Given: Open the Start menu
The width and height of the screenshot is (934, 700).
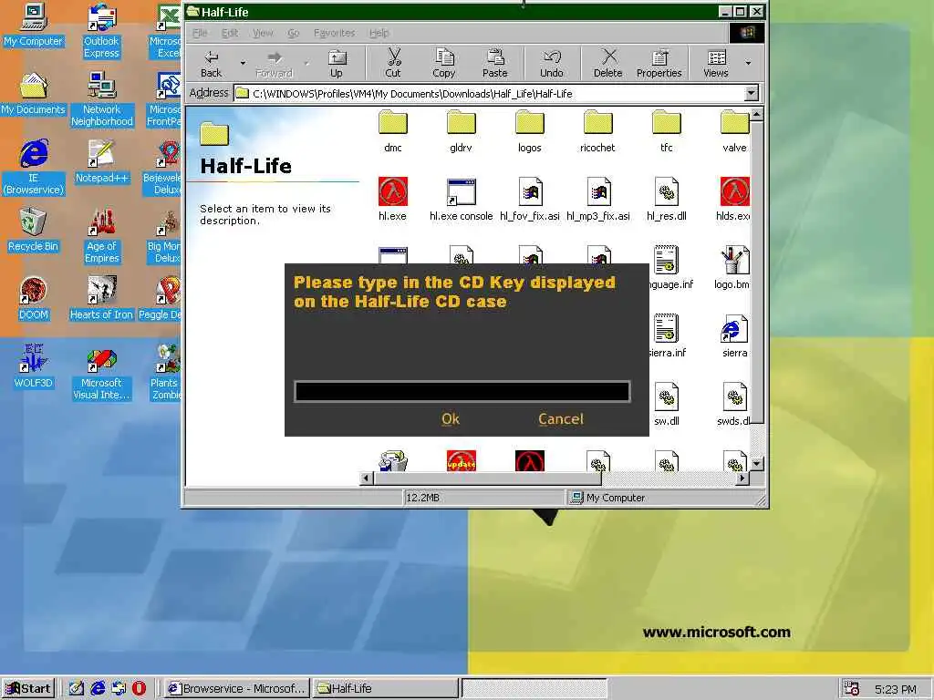Looking at the screenshot, I should click(28, 689).
